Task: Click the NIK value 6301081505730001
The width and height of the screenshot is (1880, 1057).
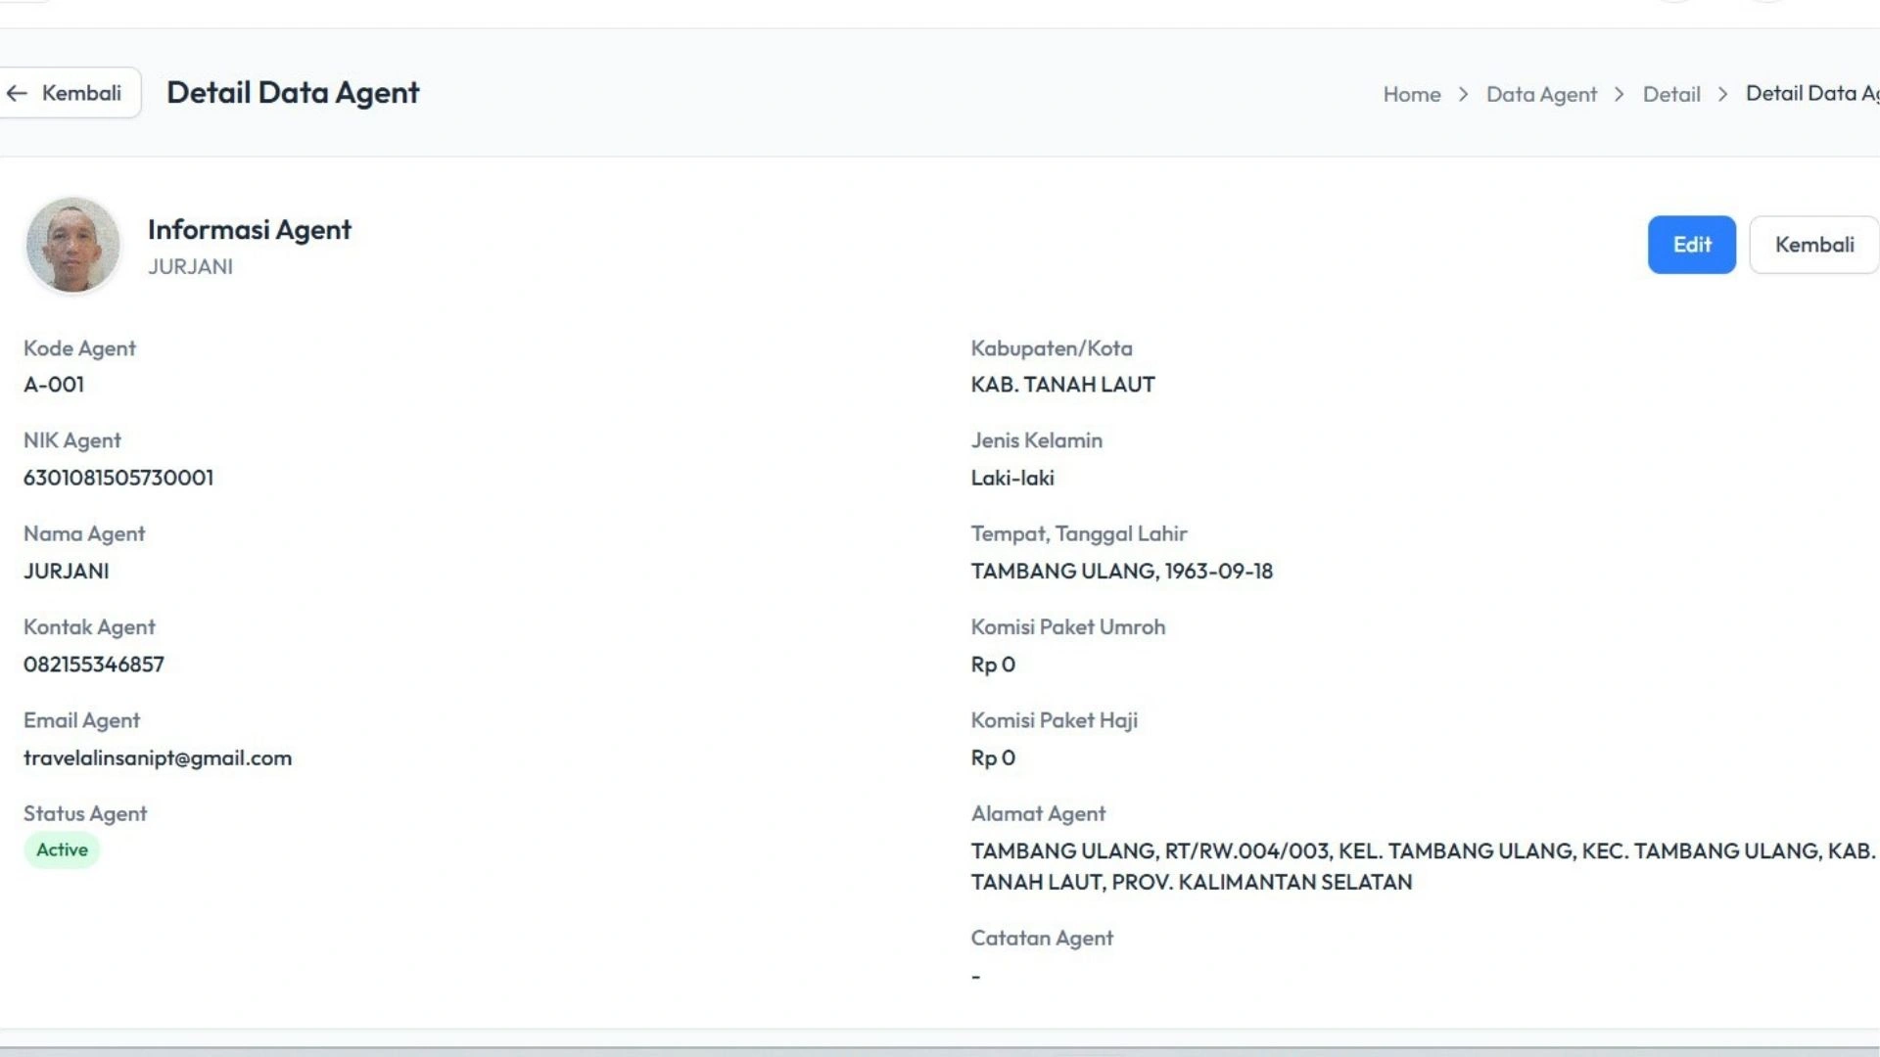Action: click(x=118, y=478)
